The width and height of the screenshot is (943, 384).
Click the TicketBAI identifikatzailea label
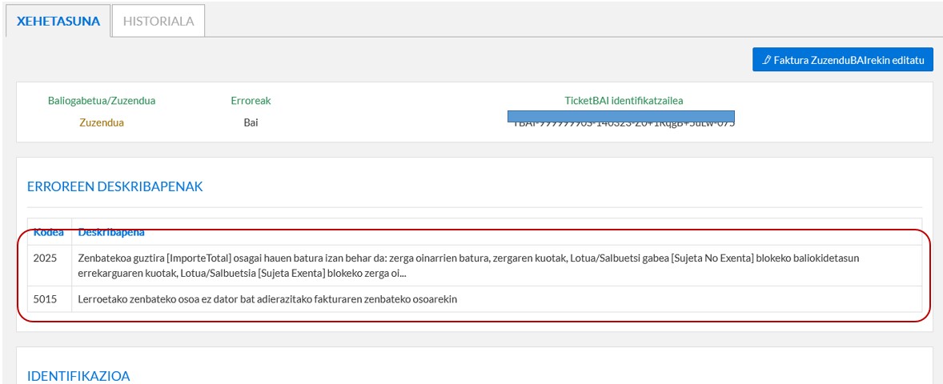point(624,101)
